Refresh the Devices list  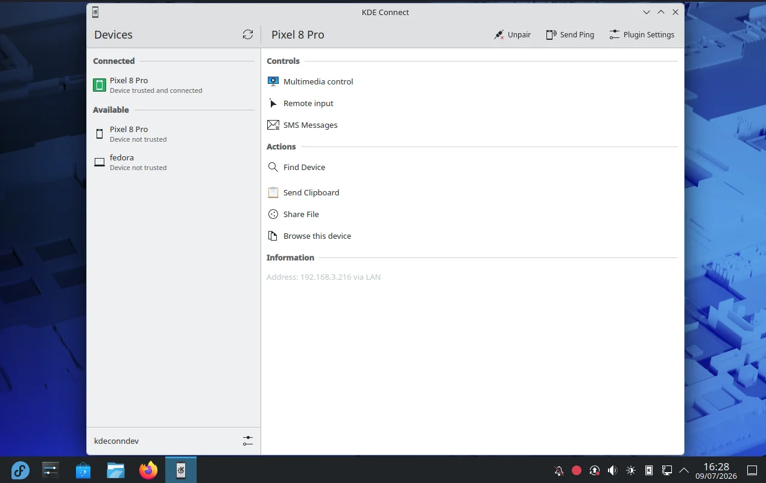[248, 35]
